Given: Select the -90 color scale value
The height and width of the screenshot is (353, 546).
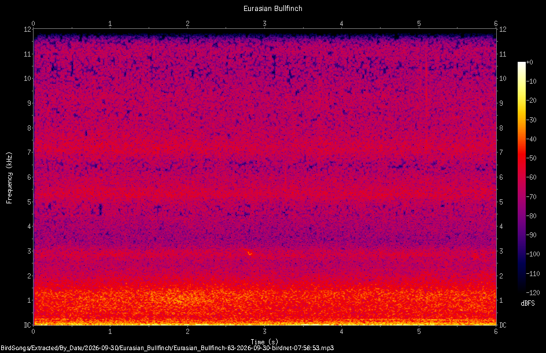Looking at the screenshot, I should [x=532, y=235].
